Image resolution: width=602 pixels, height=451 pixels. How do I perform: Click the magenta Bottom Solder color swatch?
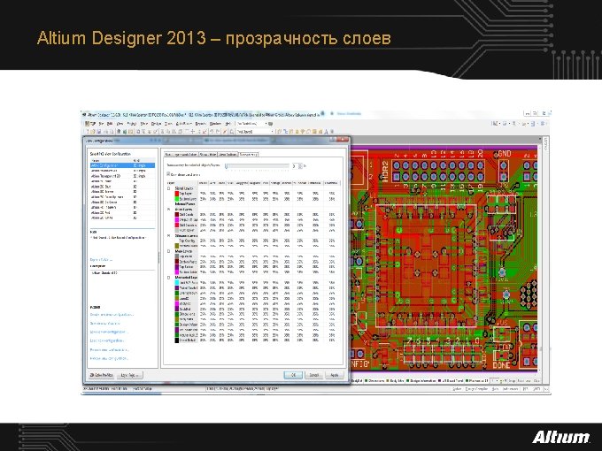tap(177, 271)
